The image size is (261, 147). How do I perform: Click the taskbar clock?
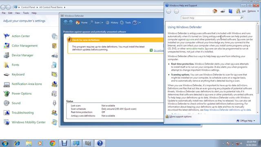pyautogui.click(x=251, y=143)
